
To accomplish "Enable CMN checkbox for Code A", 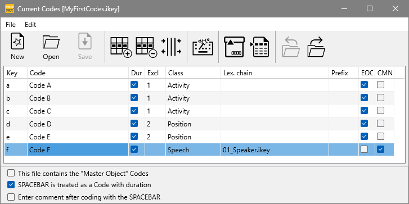I will point(380,85).
